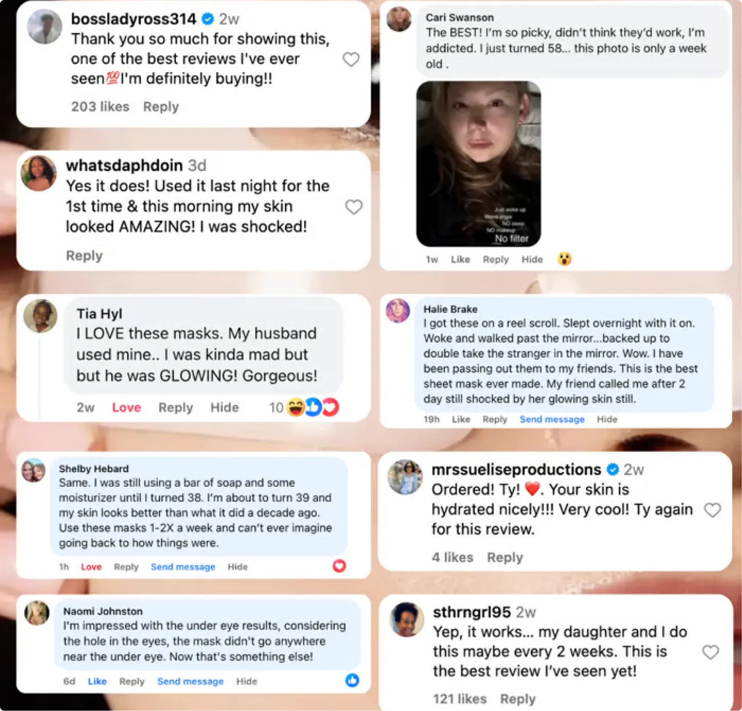Toggle Love on Shelby Hebard's comment
The width and height of the screenshot is (742, 711).
tap(91, 567)
